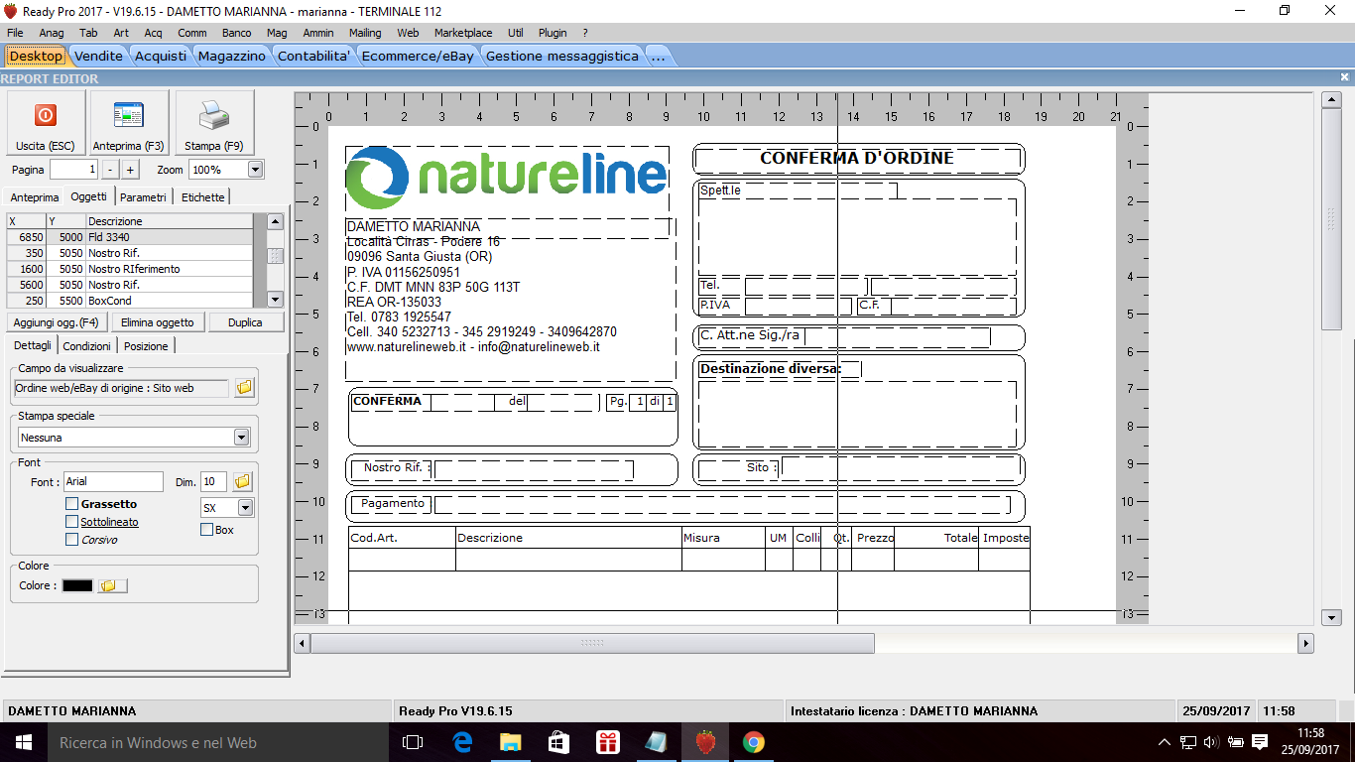Click the Duplica button

(246, 322)
